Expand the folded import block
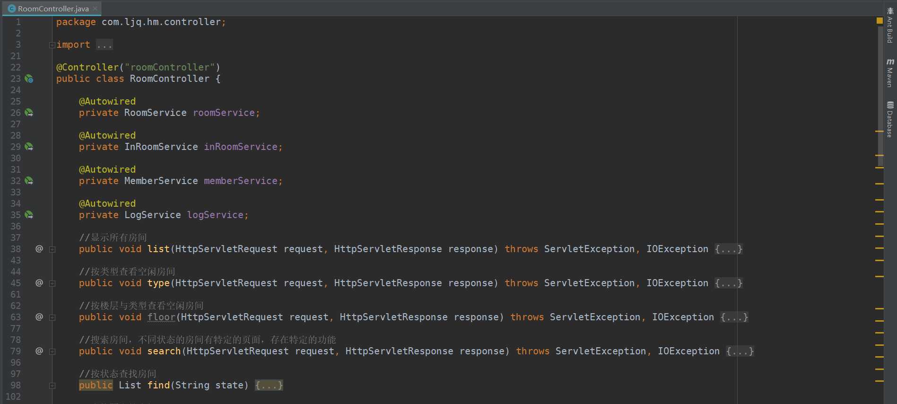897x404 pixels. pyautogui.click(x=52, y=45)
